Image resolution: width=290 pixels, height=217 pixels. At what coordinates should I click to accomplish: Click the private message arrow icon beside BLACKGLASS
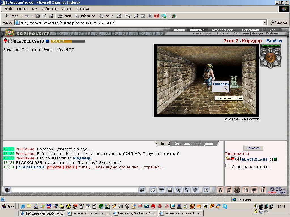pyautogui.click(x=228, y=158)
